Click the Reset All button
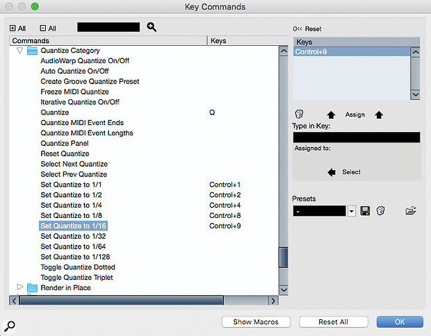 pyautogui.click(x=334, y=321)
